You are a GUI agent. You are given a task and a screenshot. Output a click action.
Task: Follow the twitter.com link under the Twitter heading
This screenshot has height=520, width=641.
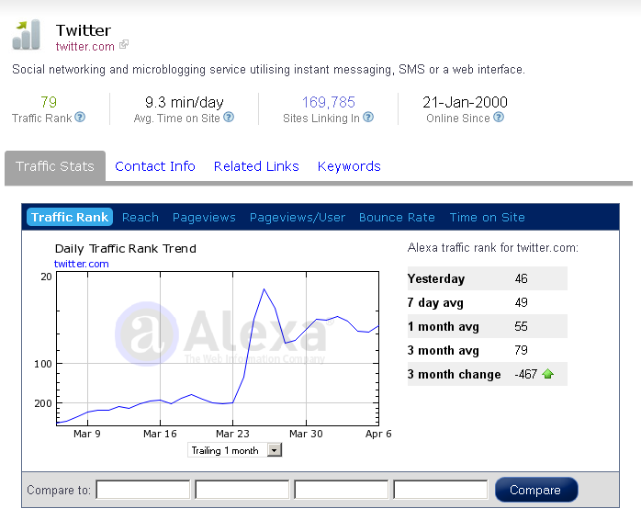pyautogui.click(x=85, y=47)
